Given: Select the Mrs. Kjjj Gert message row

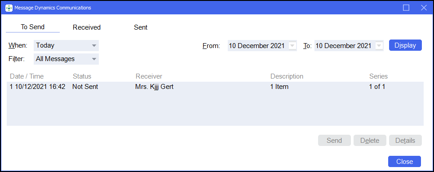Looking at the screenshot, I should click(x=215, y=87).
